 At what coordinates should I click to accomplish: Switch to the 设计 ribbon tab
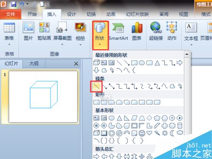click(71, 14)
